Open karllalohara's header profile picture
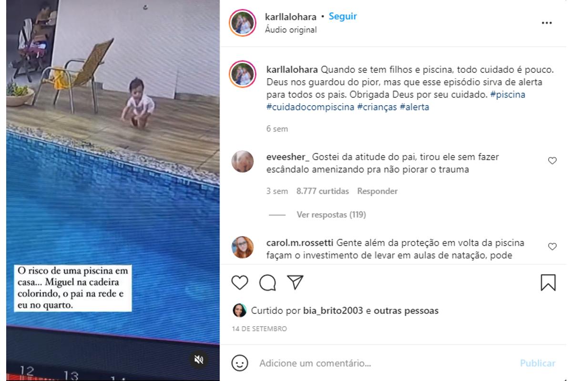 coord(243,23)
